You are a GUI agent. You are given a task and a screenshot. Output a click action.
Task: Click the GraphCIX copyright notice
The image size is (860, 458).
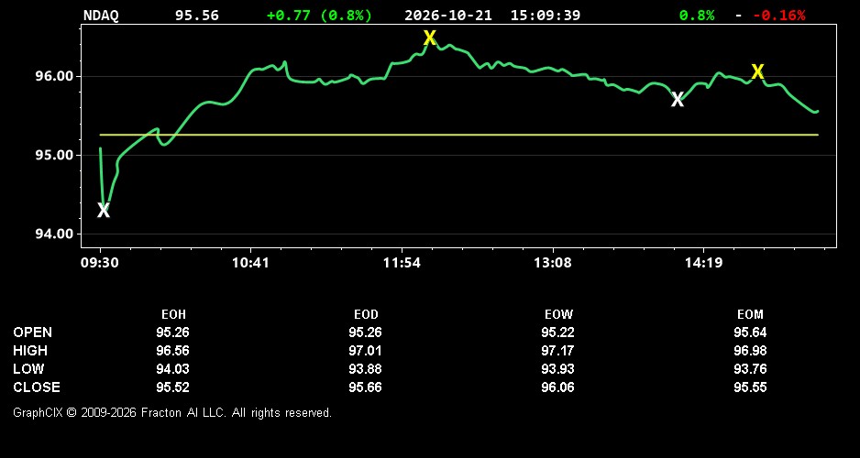click(172, 412)
